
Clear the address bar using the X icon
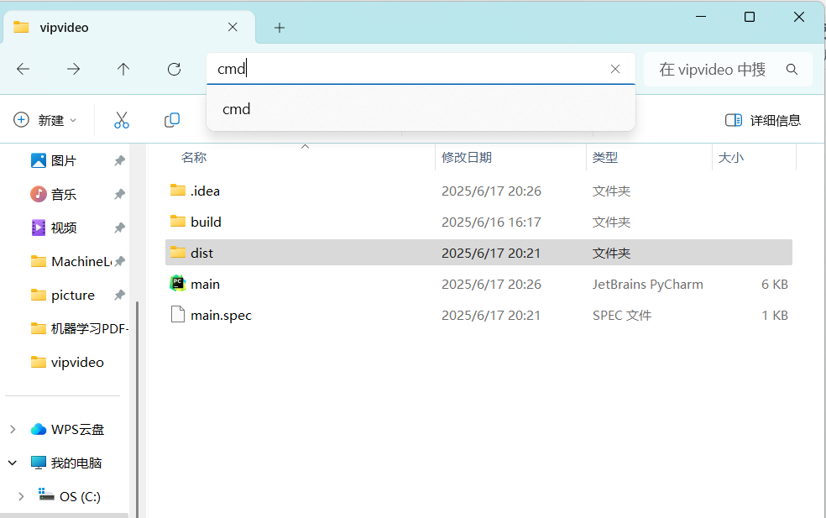click(615, 69)
